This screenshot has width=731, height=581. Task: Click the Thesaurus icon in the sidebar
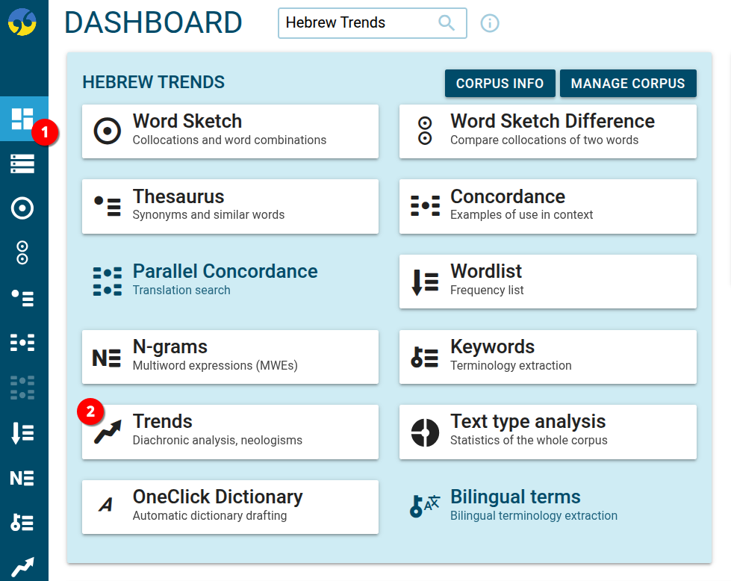24,297
